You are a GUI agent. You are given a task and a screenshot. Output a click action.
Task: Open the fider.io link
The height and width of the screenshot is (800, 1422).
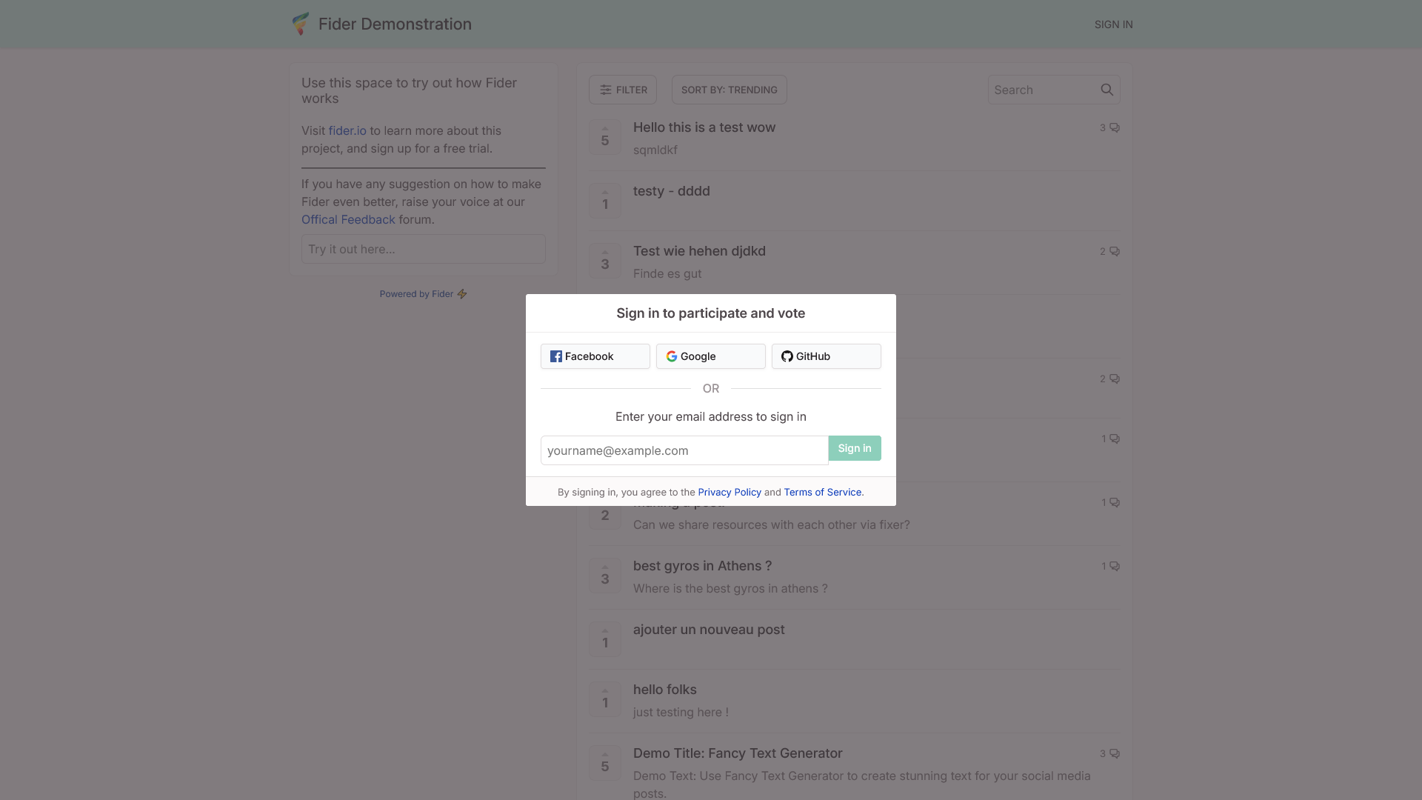[x=347, y=130]
